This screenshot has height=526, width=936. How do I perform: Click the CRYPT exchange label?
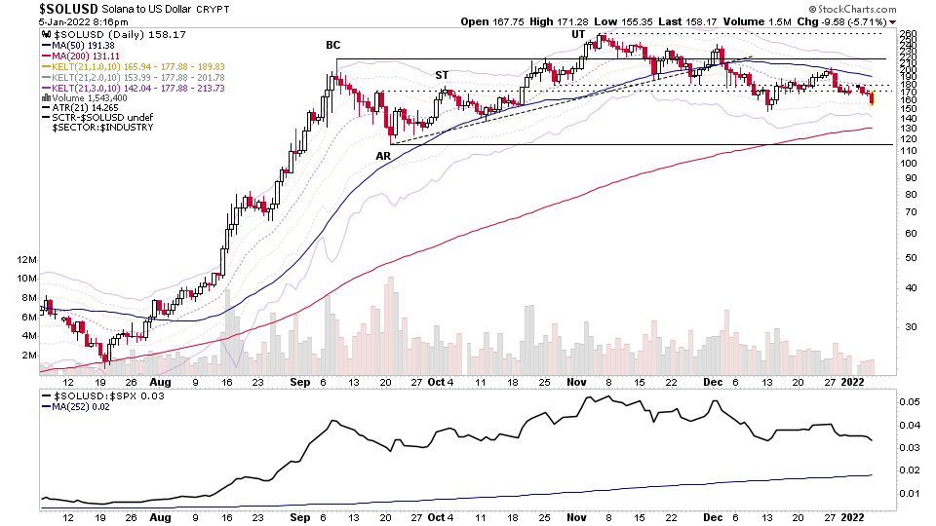pyautogui.click(x=214, y=10)
